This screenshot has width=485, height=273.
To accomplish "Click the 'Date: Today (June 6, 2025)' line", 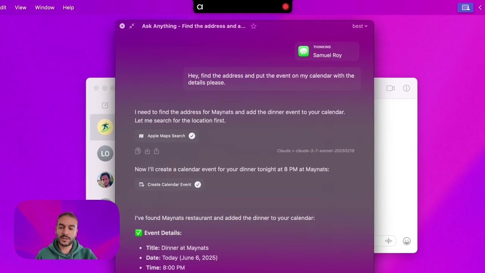I will point(182,257).
